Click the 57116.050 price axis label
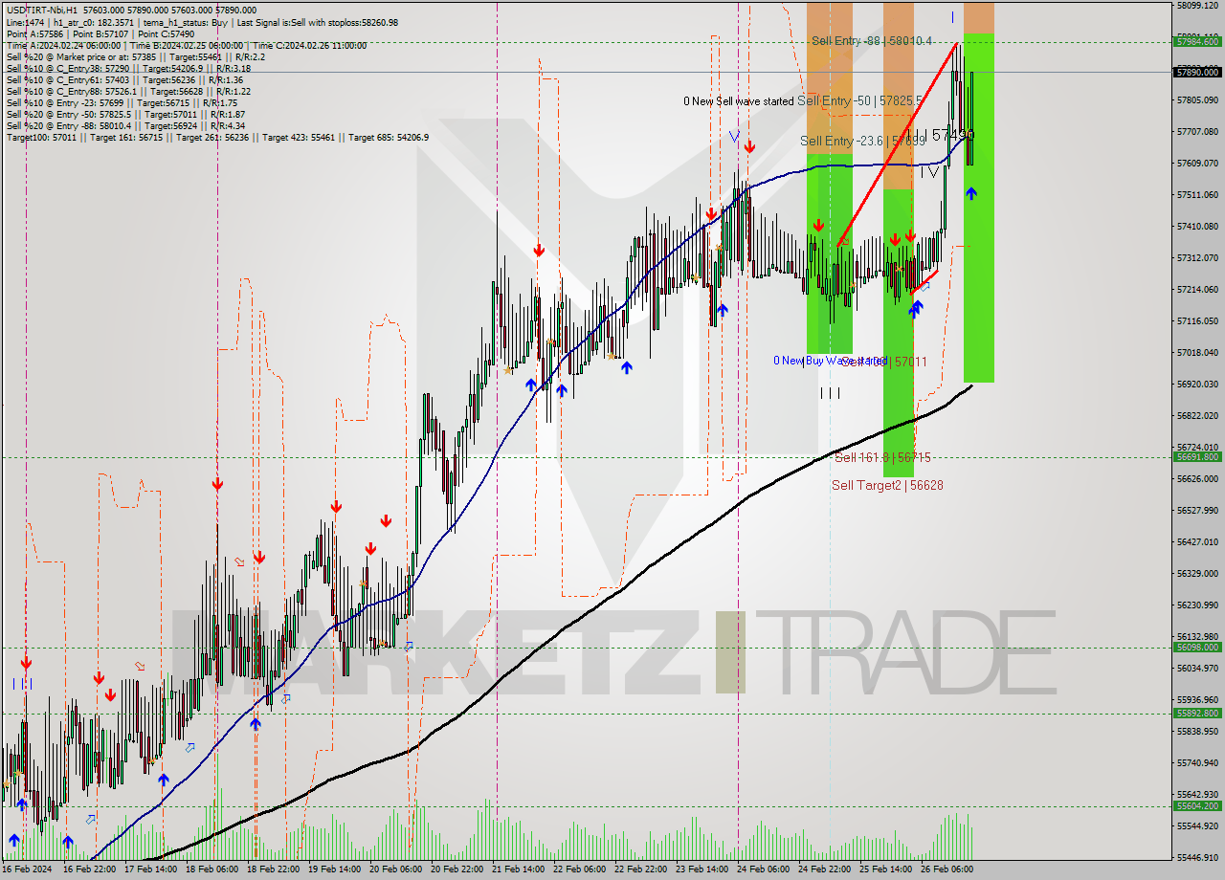The height and width of the screenshot is (880, 1225). pyautogui.click(x=1197, y=320)
